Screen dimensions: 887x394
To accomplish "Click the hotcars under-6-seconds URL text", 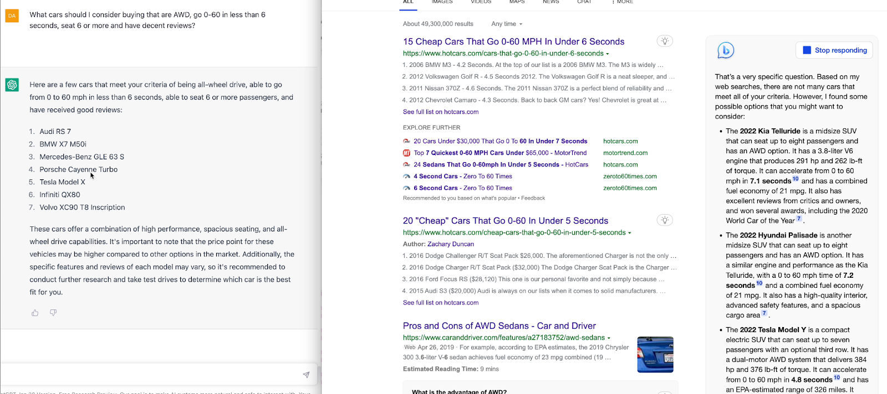I will pos(503,54).
